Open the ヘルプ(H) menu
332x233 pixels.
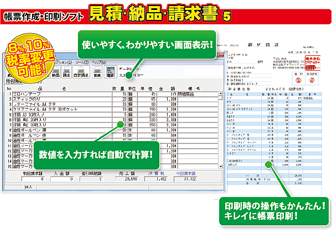103,62
